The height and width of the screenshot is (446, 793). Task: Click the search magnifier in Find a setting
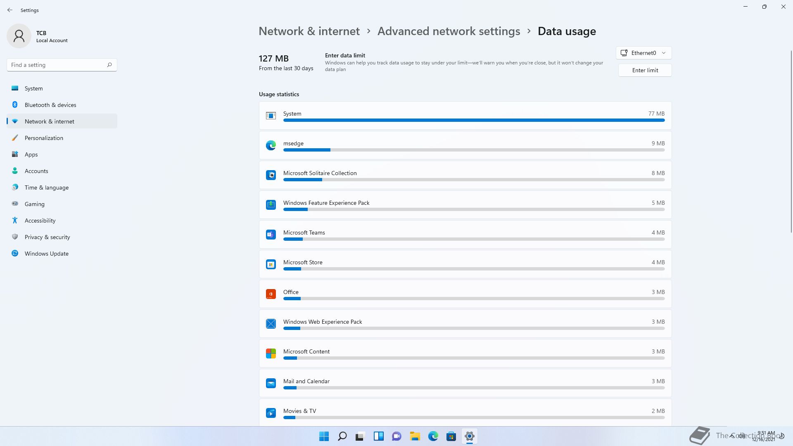[x=109, y=65]
